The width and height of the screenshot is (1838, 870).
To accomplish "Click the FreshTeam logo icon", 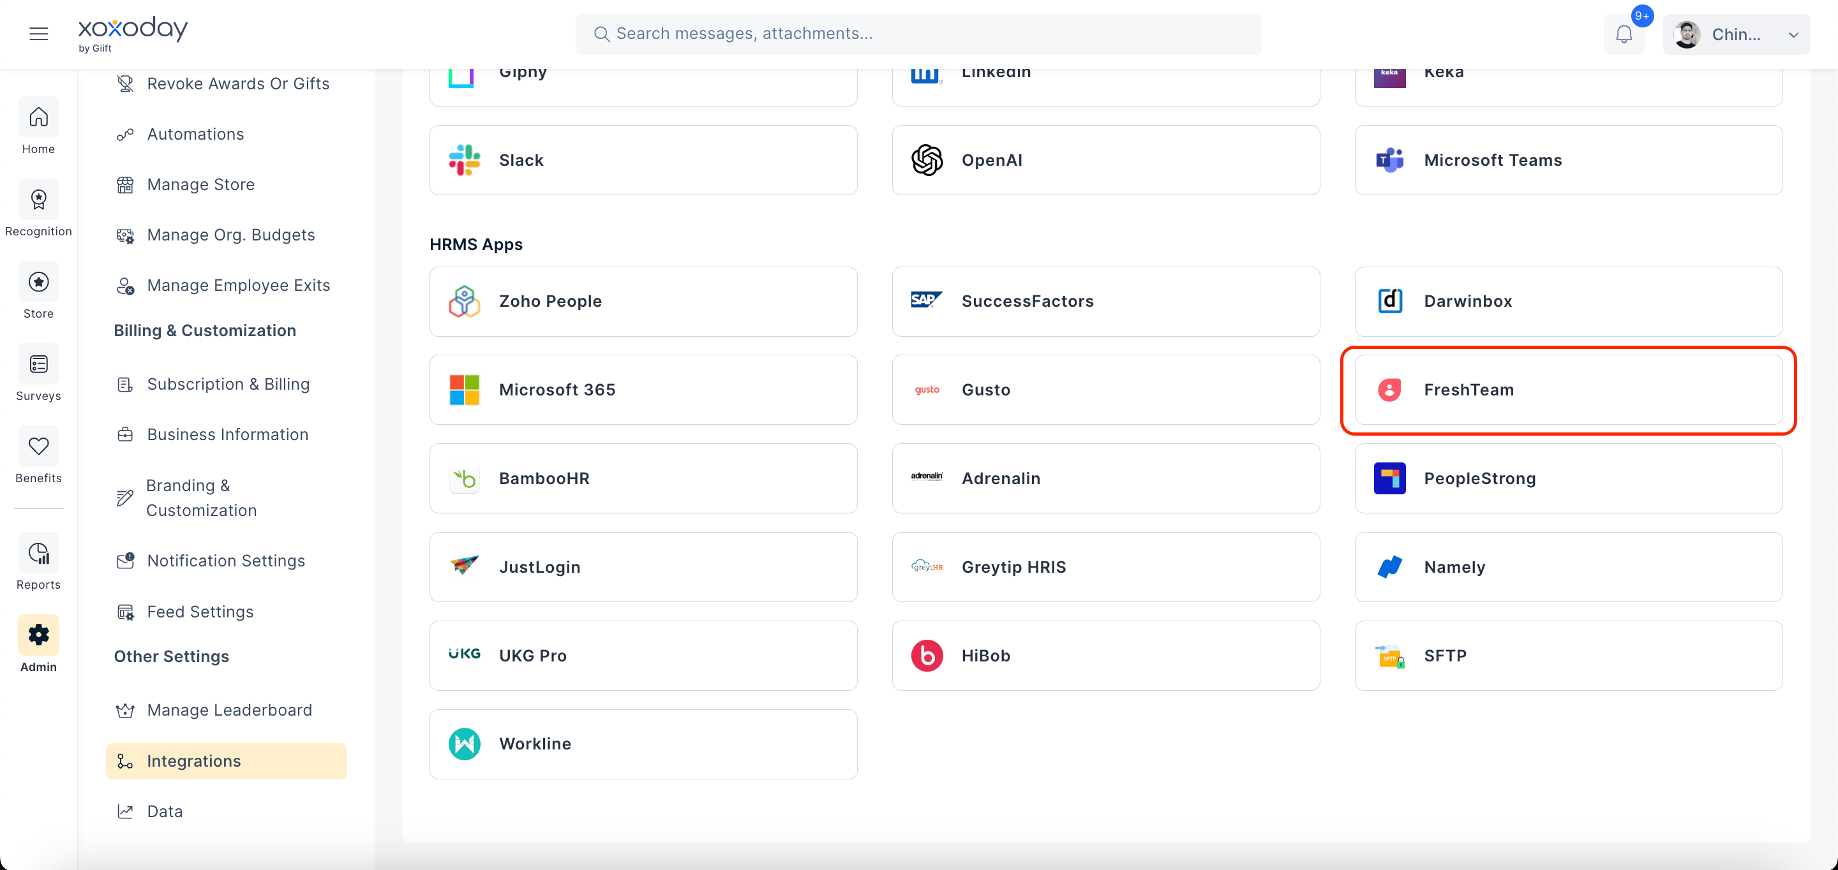I will coord(1389,390).
